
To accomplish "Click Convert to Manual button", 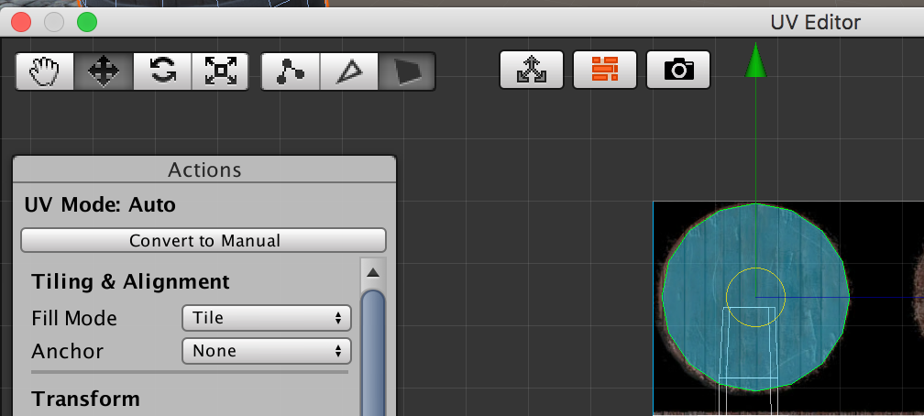I will (x=203, y=240).
